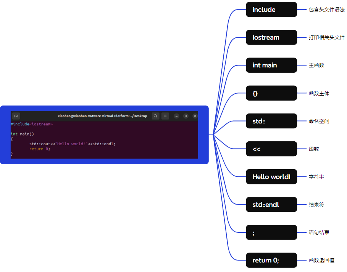Select the 'iostream' node on the mind map
The width and height of the screenshot is (347, 272).
(x=271, y=37)
